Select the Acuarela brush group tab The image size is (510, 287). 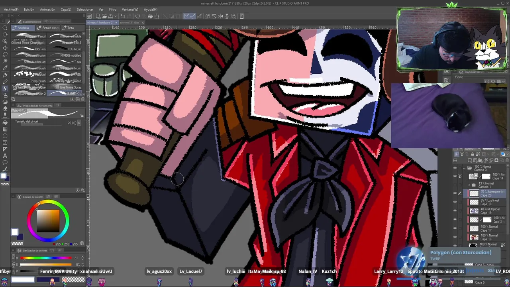pos(23,28)
